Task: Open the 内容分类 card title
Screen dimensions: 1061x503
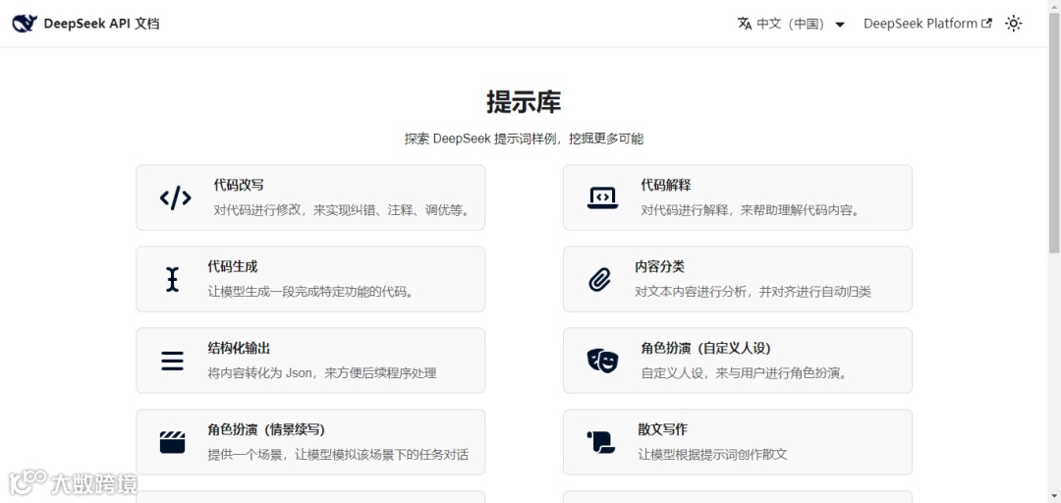Action: (659, 267)
